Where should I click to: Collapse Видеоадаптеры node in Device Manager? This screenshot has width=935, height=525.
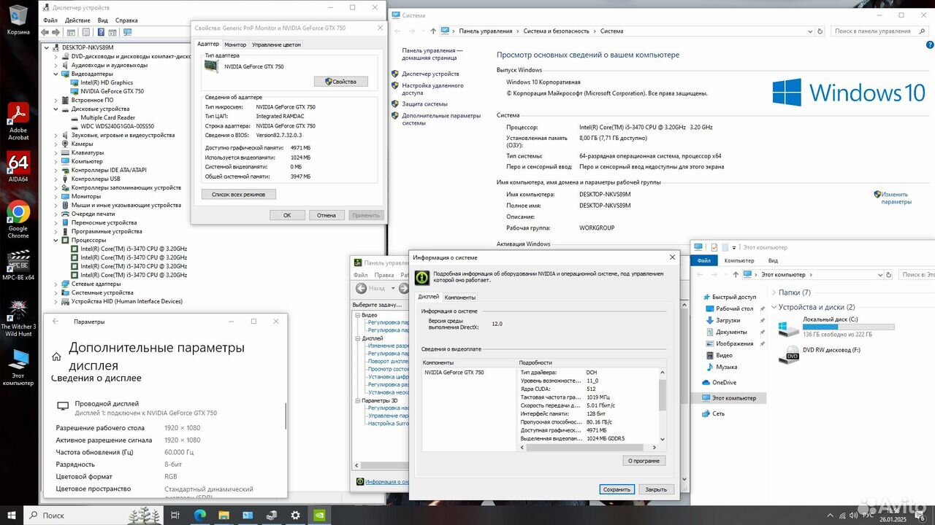57,74
